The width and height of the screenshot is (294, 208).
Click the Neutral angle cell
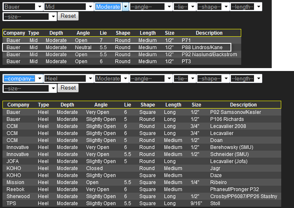point(83,47)
